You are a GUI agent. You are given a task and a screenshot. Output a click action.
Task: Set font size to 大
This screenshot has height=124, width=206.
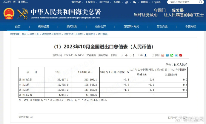point(122,55)
